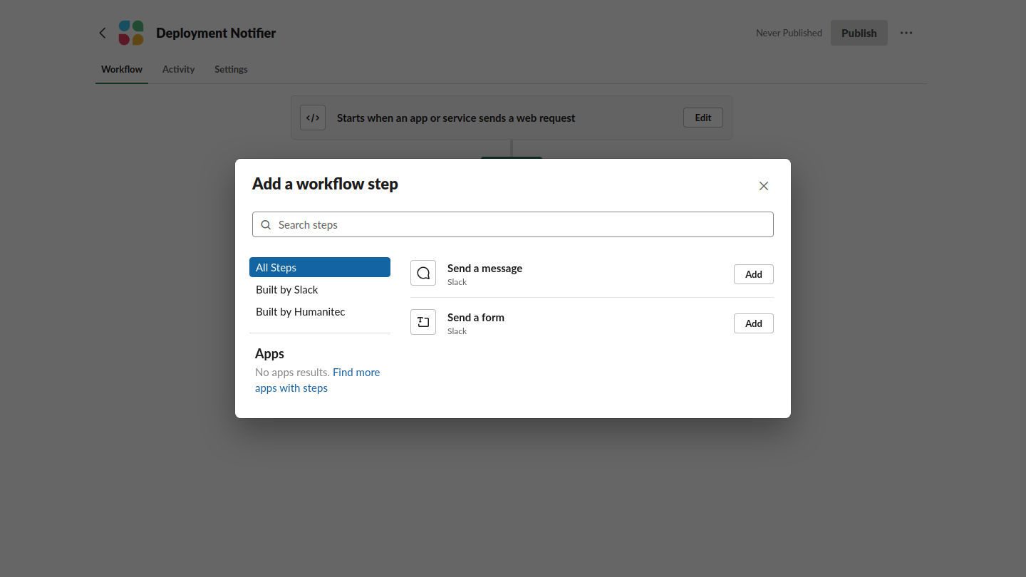Click the Send a form icon
Image resolution: width=1026 pixels, height=577 pixels.
click(423, 322)
